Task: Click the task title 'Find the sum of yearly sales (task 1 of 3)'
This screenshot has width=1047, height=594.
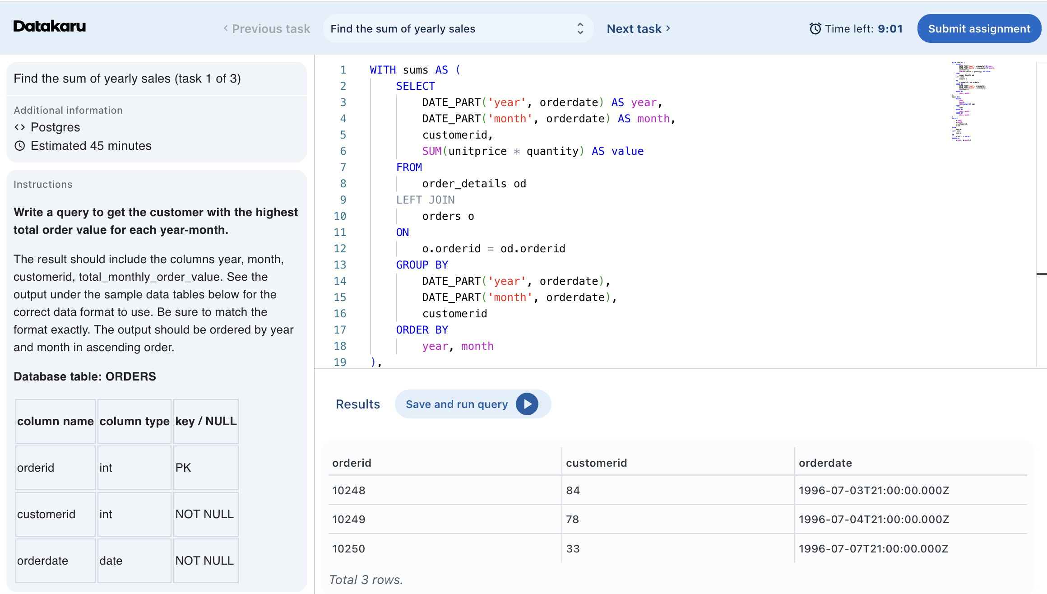Action: pos(127,79)
